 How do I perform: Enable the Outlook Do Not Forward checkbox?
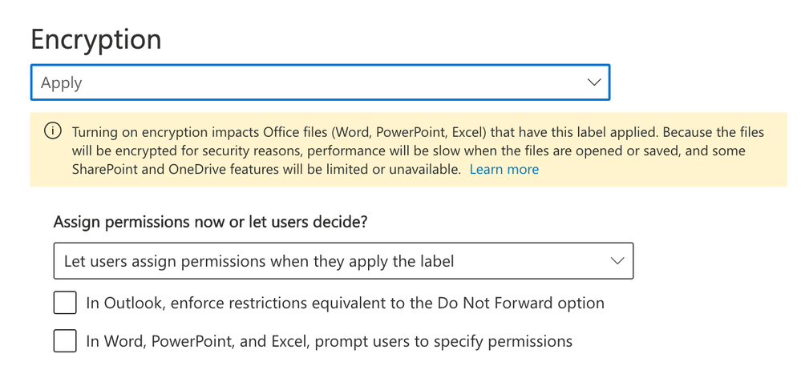click(x=65, y=303)
